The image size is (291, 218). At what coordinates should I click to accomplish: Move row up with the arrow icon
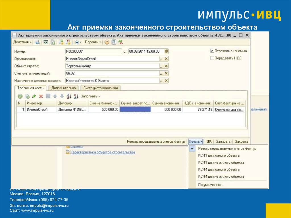tap(55, 96)
